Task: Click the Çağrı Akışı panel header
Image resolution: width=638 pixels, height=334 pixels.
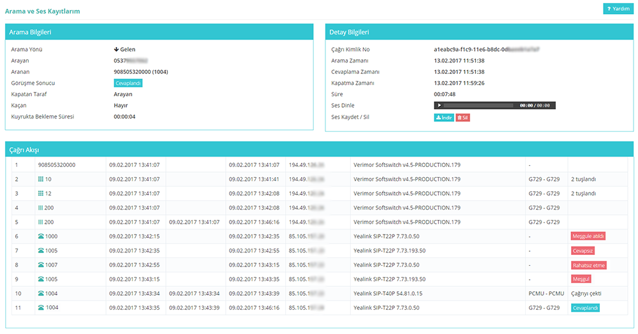Action: click(x=319, y=149)
